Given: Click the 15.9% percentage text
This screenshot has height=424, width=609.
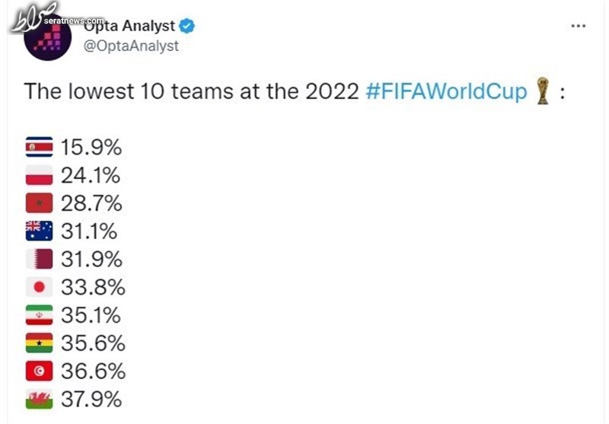Looking at the screenshot, I should click(x=91, y=148).
